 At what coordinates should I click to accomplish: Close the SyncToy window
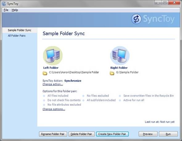click(x=174, y=3)
